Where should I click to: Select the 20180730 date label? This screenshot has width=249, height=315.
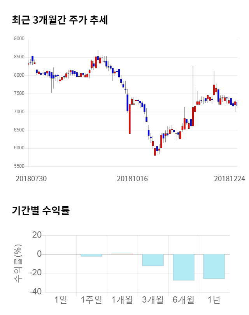pyautogui.click(x=31, y=178)
